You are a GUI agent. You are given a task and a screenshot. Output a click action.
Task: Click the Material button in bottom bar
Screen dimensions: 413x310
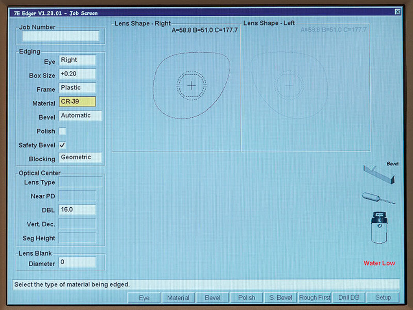point(178,298)
